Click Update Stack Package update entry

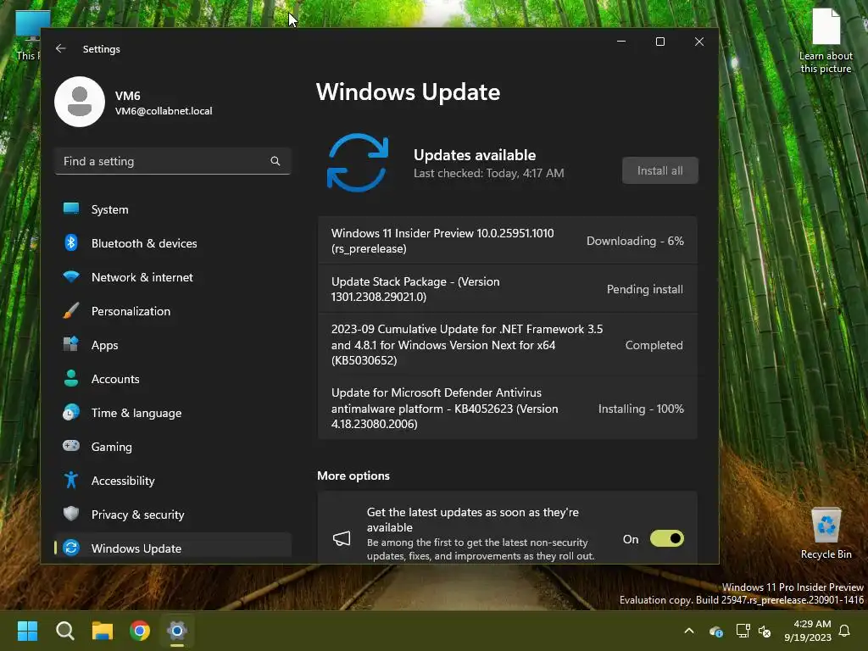[x=507, y=289]
